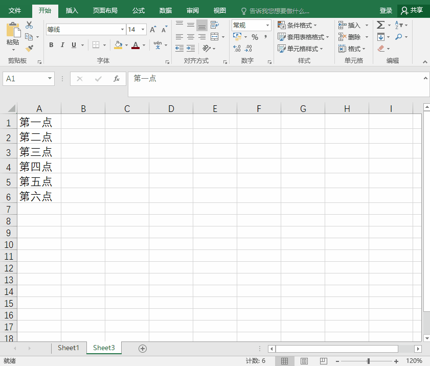Click the Cut scissors icon
Screen dimensions: 430x366
click(x=29, y=25)
